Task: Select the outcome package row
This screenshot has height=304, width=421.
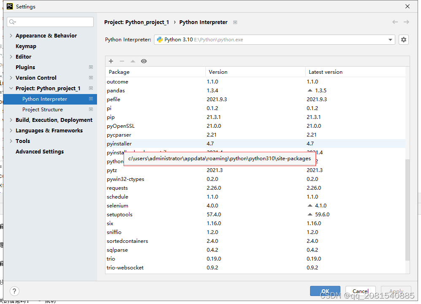Action: pyautogui.click(x=255, y=81)
